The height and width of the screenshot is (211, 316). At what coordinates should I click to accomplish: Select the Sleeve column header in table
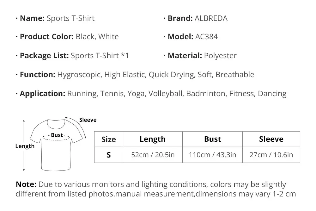tap(271, 139)
